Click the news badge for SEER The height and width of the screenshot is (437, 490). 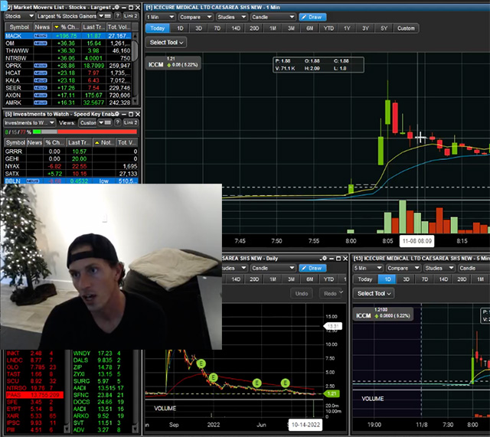point(41,88)
